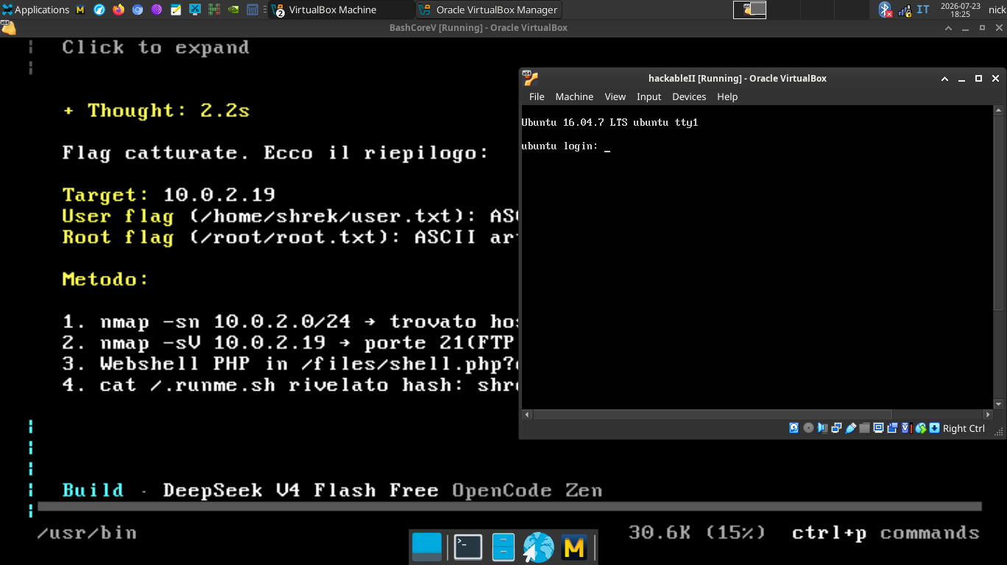Click the display settings monitor icon

(x=878, y=428)
